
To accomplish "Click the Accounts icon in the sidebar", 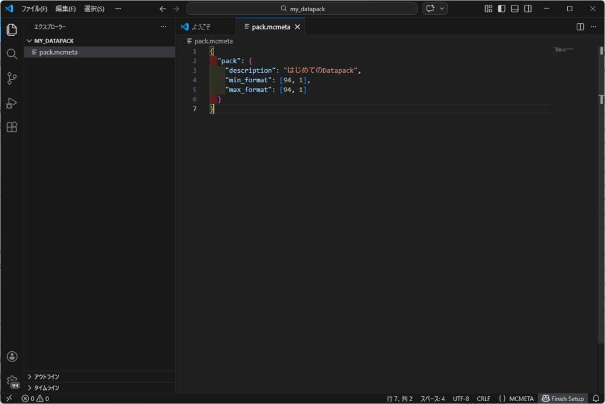I will [x=12, y=356].
